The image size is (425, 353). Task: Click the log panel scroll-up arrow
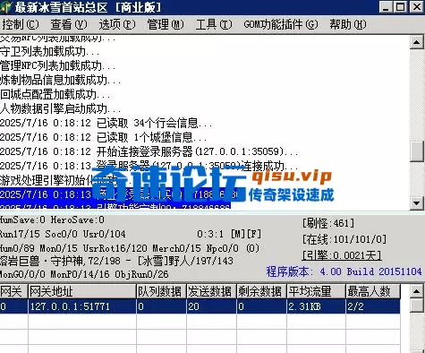pyautogui.click(x=417, y=42)
